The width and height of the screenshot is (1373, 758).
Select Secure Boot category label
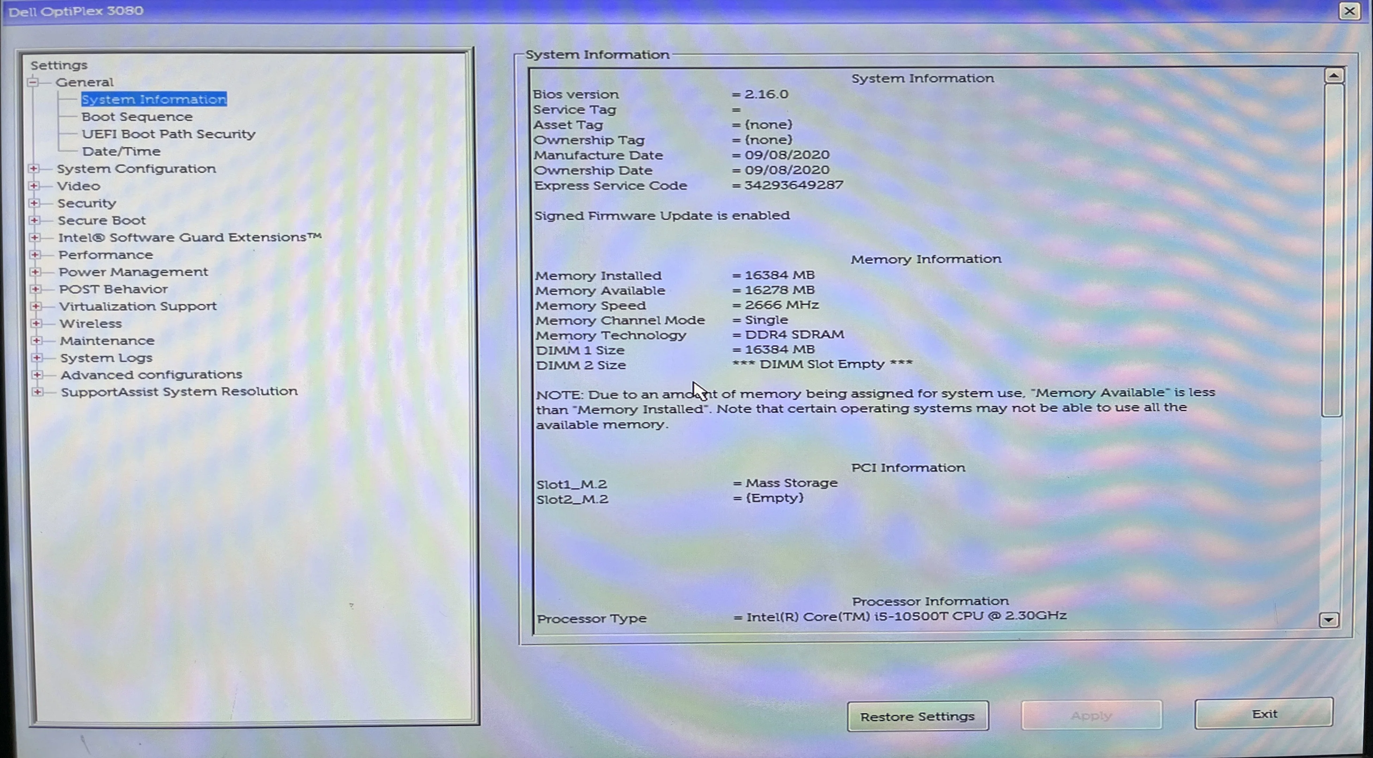(x=102, y=220)
